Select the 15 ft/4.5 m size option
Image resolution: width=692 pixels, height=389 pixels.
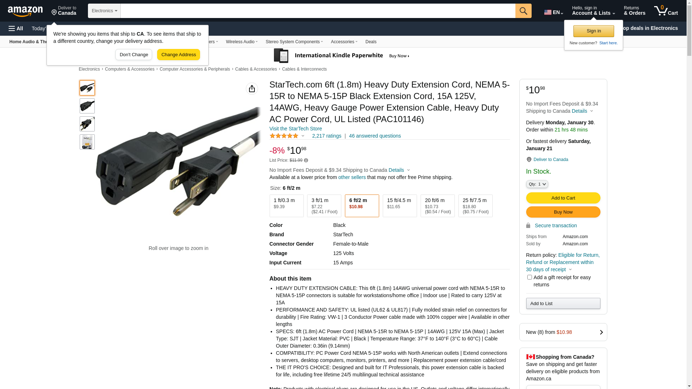click(400, 206)
